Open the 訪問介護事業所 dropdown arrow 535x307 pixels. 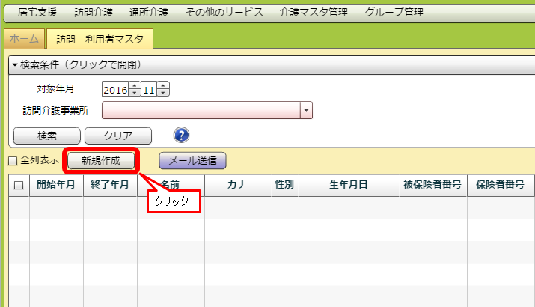[x=306, y=111]
